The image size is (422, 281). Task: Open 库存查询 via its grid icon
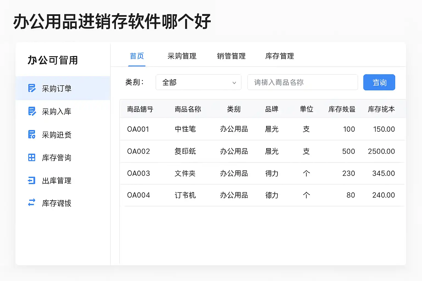click(x=32, y=158)
